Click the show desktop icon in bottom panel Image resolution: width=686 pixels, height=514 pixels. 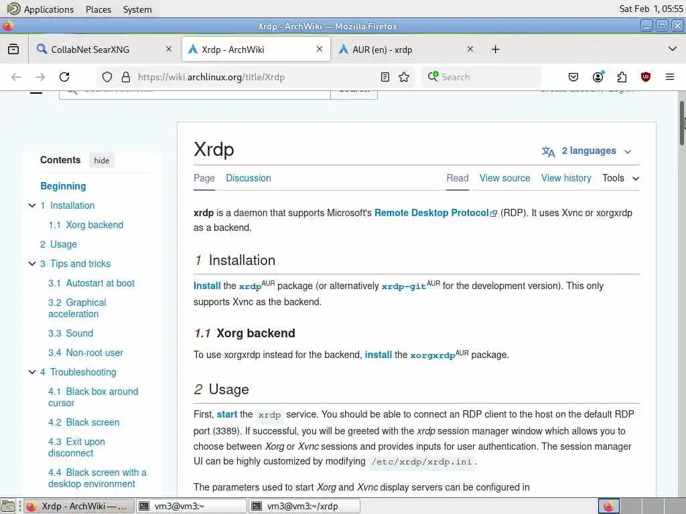[8, 506]
